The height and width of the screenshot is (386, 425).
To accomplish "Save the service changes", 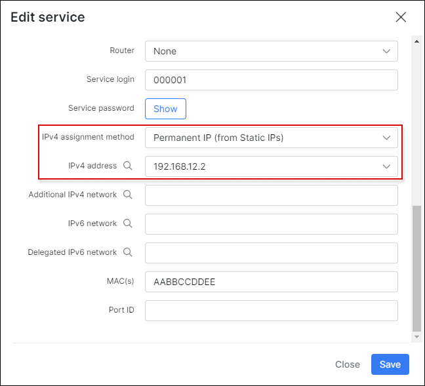I will click(390, 364).
